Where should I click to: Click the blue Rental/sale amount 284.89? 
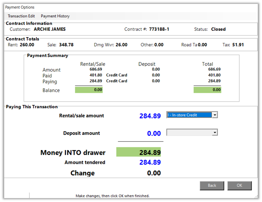pos(150,116)
